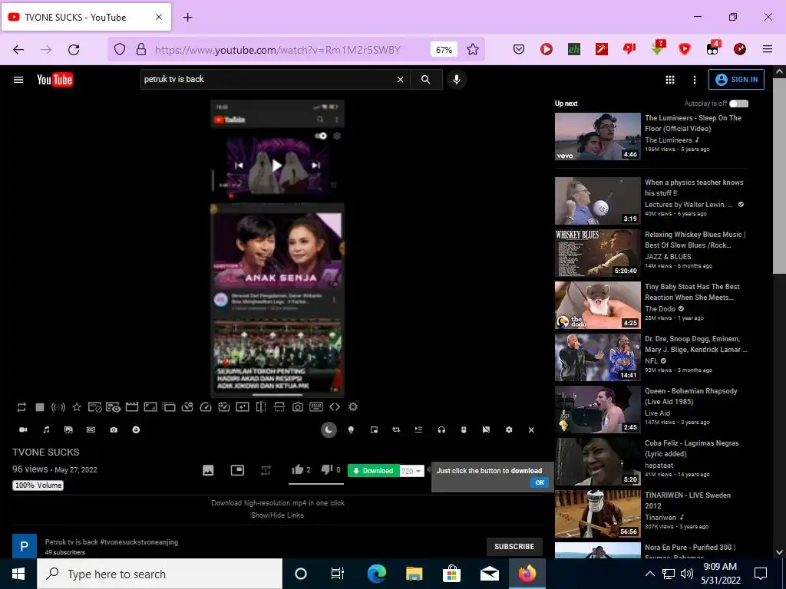Screen dimensions: 786x589
Task: Click the stop square icon in player toolbar
Action: coord(40,407)
